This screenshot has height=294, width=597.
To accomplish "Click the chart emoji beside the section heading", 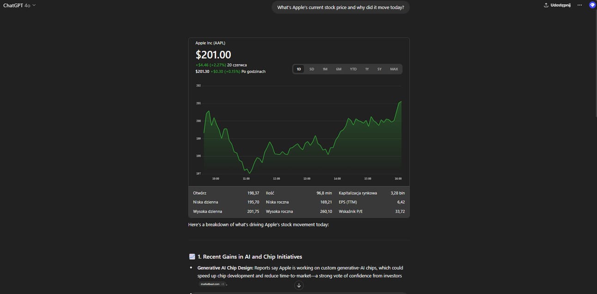I will coord(192,257).
